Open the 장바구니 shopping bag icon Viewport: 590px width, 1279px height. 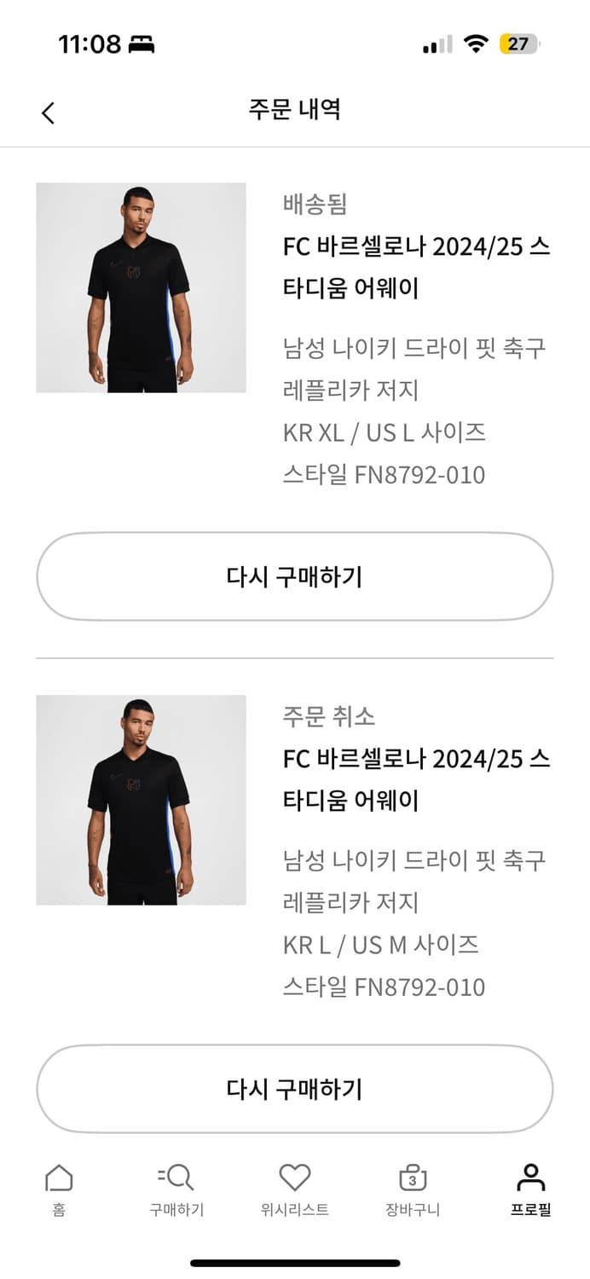click(x=411, y=1179)
